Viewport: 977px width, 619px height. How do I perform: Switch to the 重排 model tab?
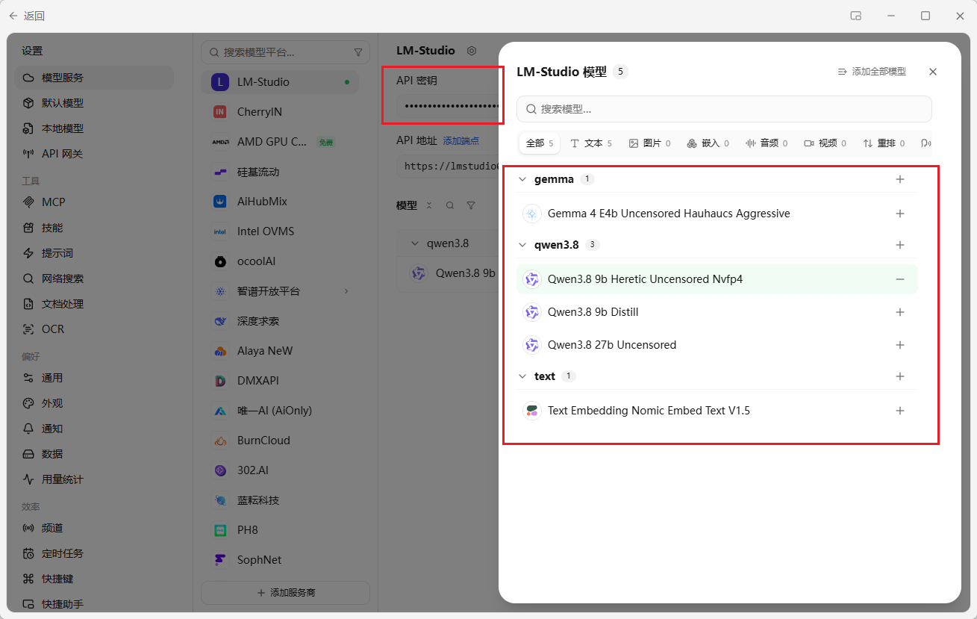[x=884, y=143]
